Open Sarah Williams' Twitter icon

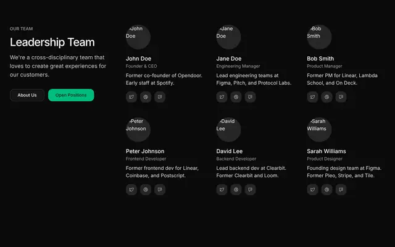313,190
